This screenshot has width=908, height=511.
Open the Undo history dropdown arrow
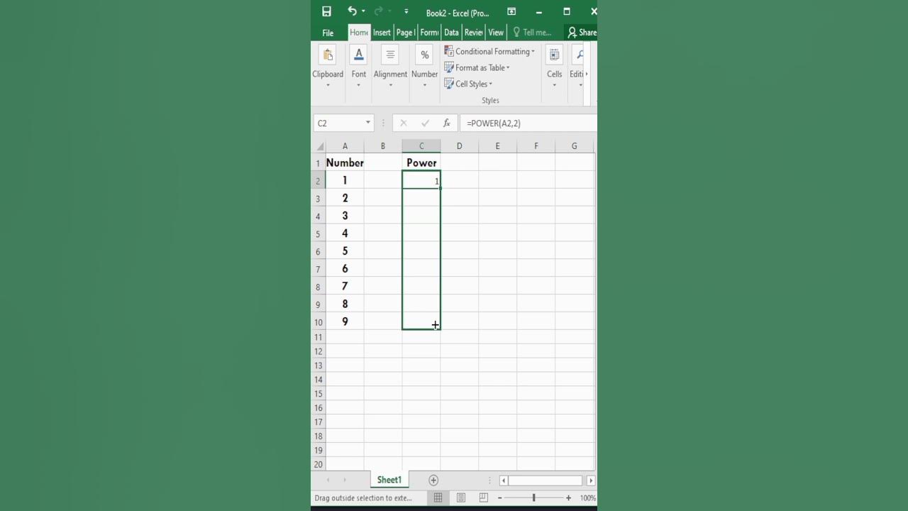(x=363, y=11)
